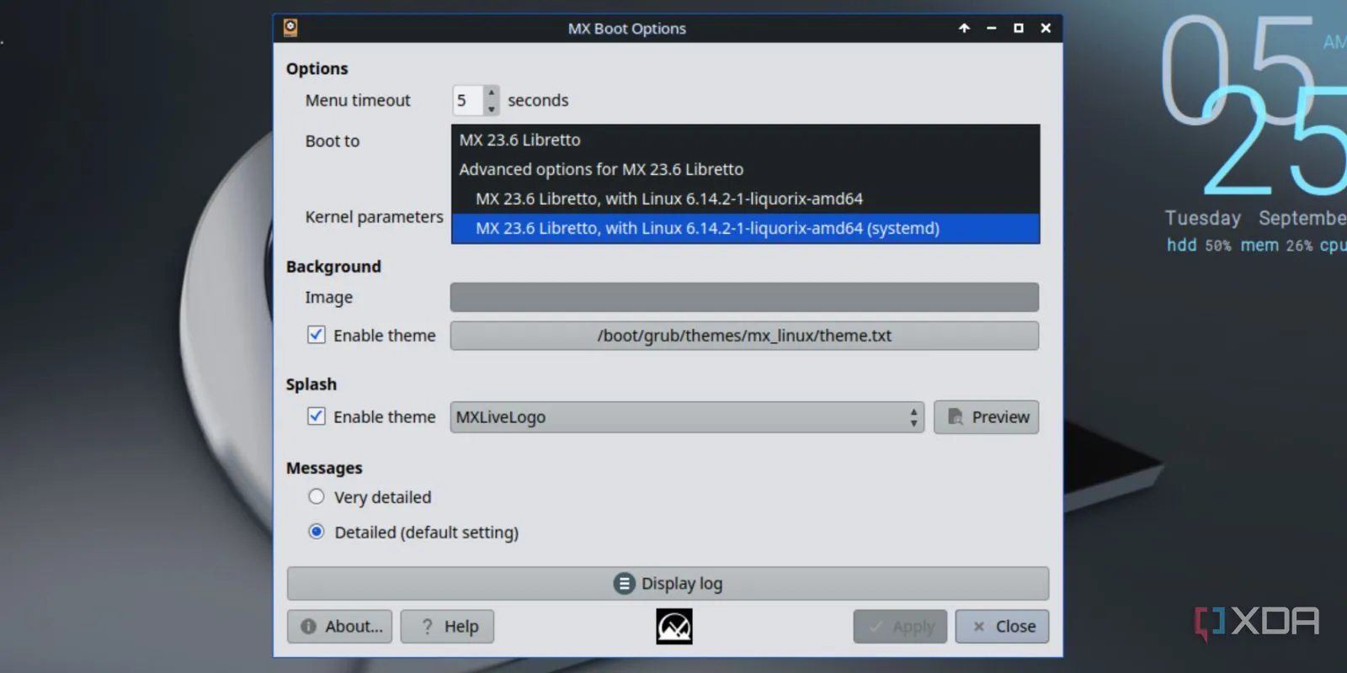Viewport: 1347px width, 673px height.
Task: Uncheck the Splash Enable theme checkbox
Action: point(317,416)
